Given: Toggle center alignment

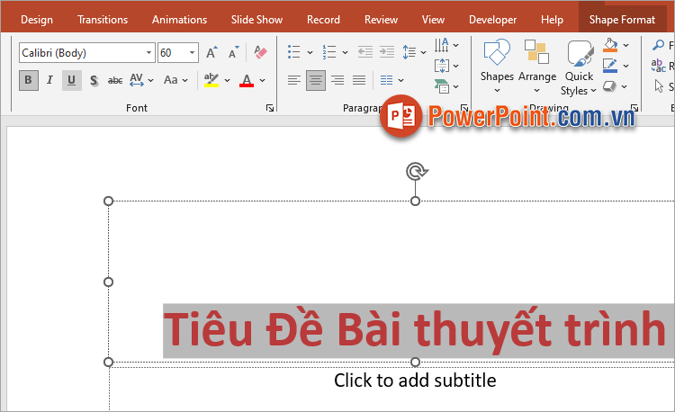Looking at the screenshot, I should [316, 80].
